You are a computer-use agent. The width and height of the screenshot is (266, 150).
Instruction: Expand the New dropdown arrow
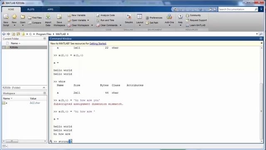[14, 25]
